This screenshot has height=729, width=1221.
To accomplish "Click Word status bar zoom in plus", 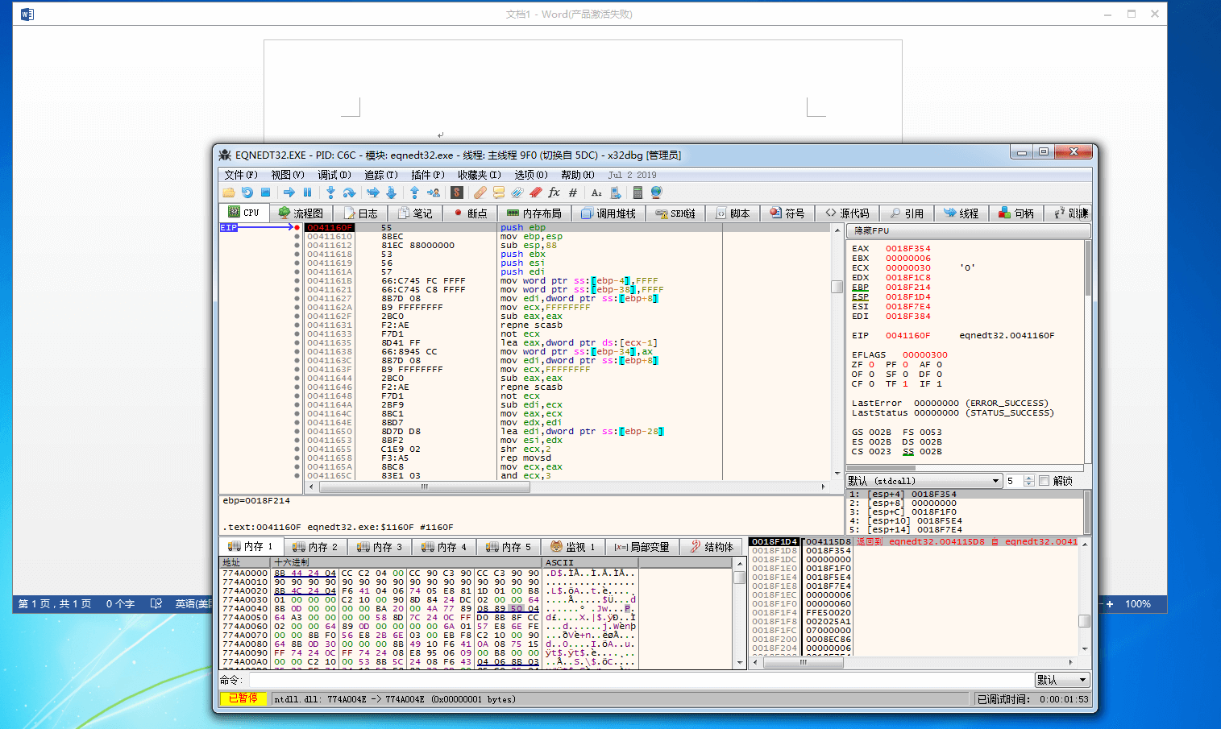I will point(1110,603).
